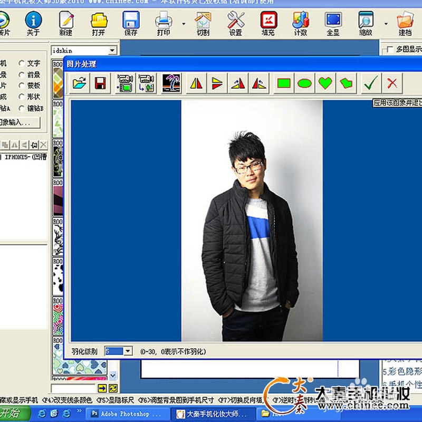422x422 pixels.
Task: Select the green rectangle crop shape
Action: (x=284, y=83)
